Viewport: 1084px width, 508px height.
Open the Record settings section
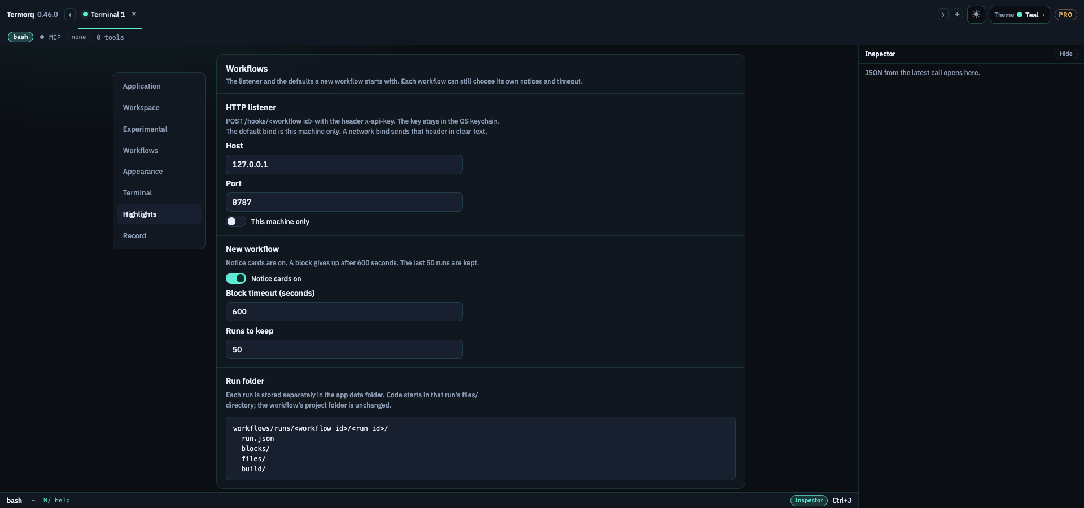[159, 236]
